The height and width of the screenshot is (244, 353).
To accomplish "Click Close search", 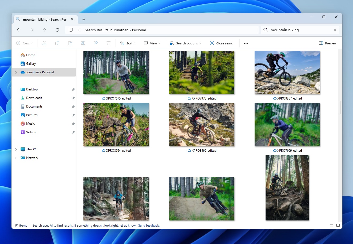I will click(x=222, y=43).
